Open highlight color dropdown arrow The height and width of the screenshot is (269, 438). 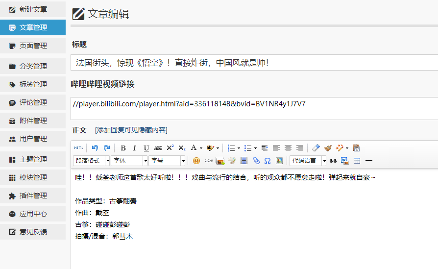218,148
